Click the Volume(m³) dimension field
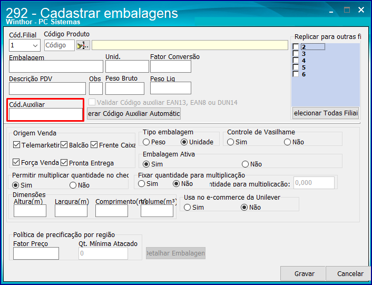372x285 pixels. coord(157,211)
